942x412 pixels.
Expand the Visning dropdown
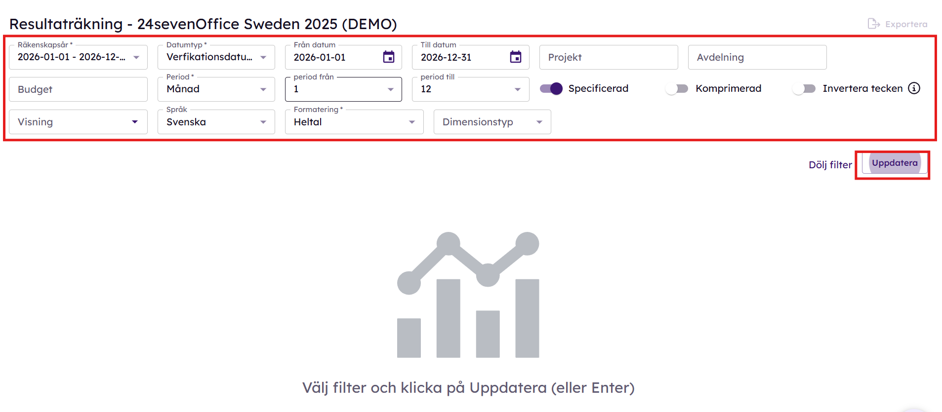(79, 122)
